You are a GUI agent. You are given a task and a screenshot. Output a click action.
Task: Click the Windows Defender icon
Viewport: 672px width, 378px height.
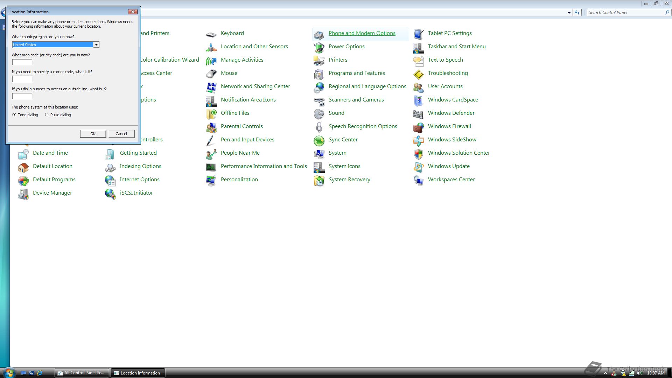(418, 114)
